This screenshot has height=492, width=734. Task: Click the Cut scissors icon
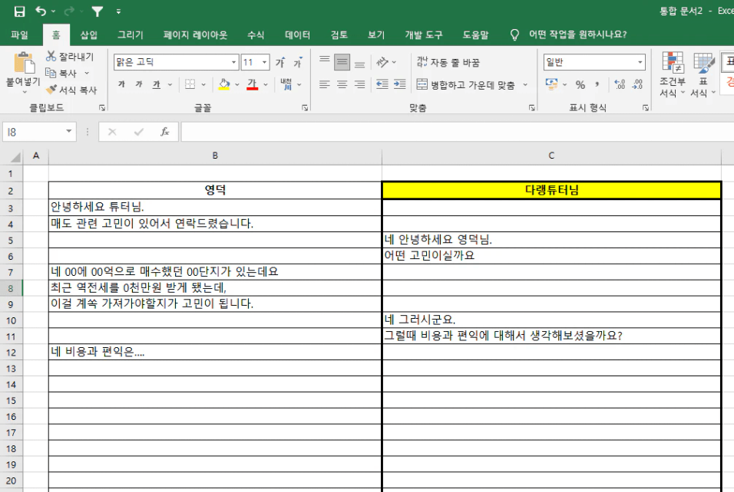pyautogui.click(x=51, y=56)
